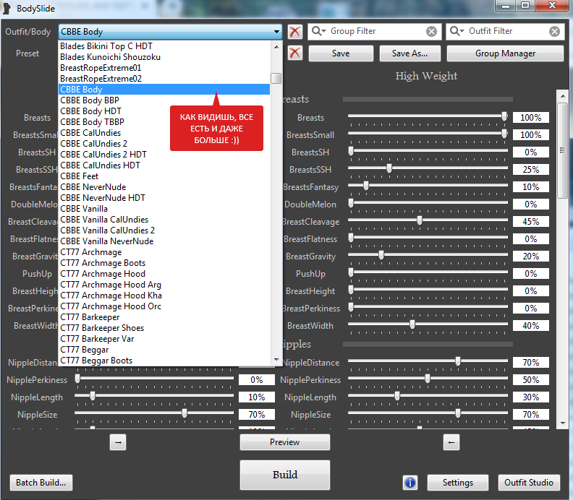Select CBBE Body HDT from the list
Image resolution: width=573 pixels, height=500 pixels.
[91, 111]
